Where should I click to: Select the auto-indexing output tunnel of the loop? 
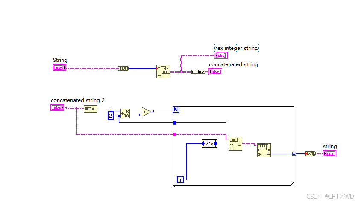[x=294, y=154]
